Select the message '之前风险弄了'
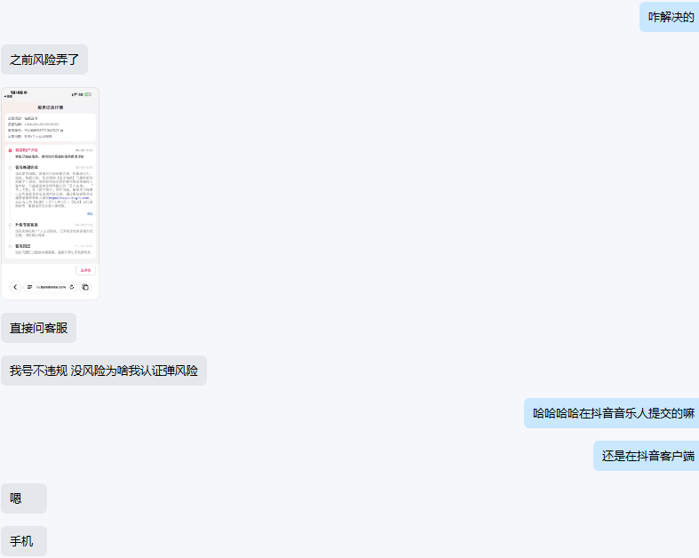 pos(44,60)
